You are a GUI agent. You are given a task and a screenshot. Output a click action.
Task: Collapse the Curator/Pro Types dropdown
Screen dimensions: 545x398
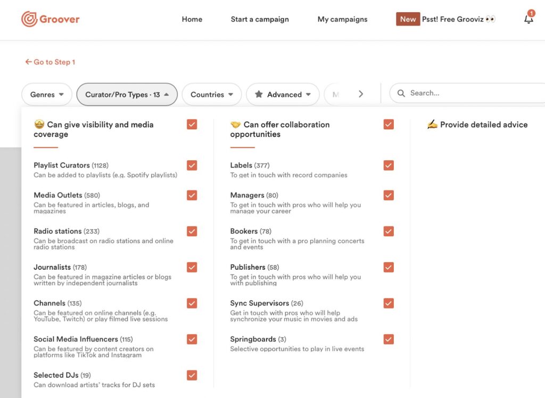click(127, 94)
